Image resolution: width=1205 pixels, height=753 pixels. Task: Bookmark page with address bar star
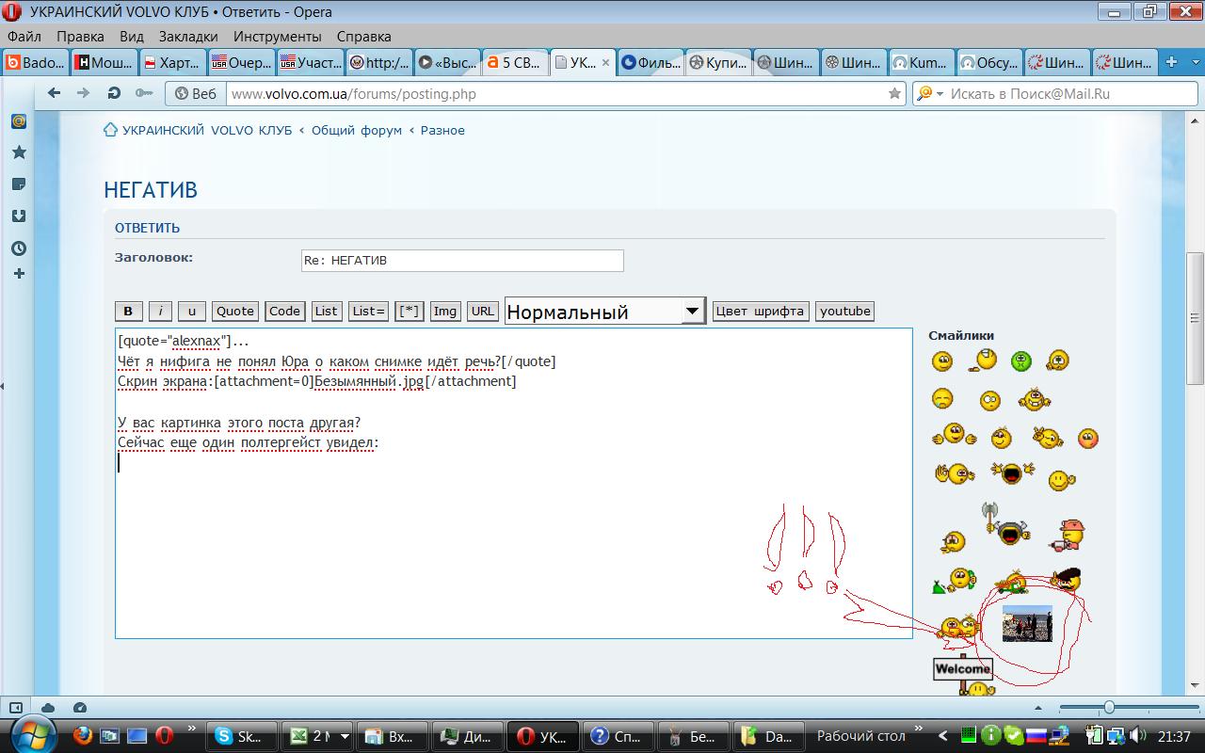tap(894, 94)
